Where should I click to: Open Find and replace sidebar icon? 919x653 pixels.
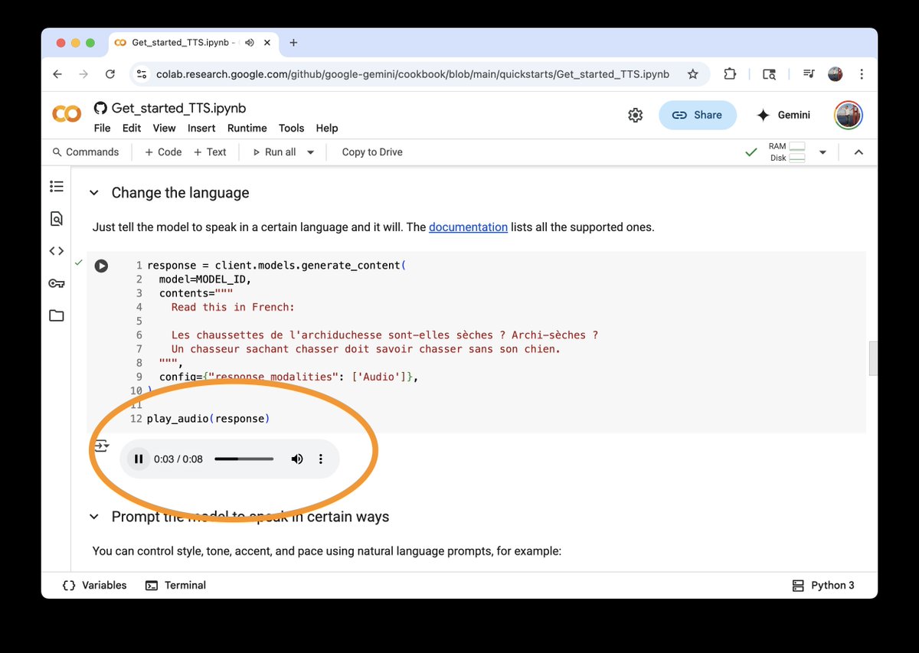(x=57, y=219)
